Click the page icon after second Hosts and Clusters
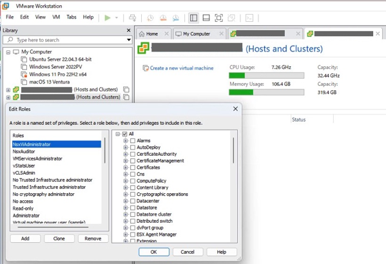386x264 pixels. click(126, 97)
